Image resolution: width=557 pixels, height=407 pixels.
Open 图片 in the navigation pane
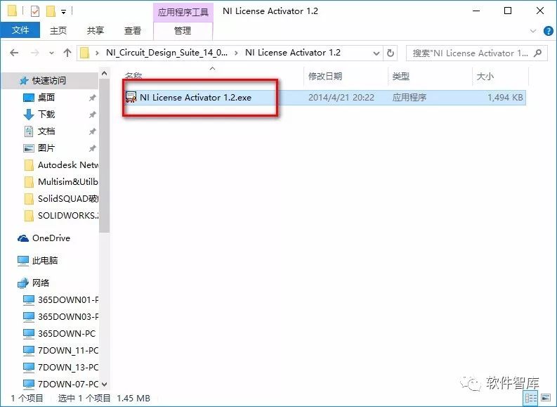click(46, 148)
